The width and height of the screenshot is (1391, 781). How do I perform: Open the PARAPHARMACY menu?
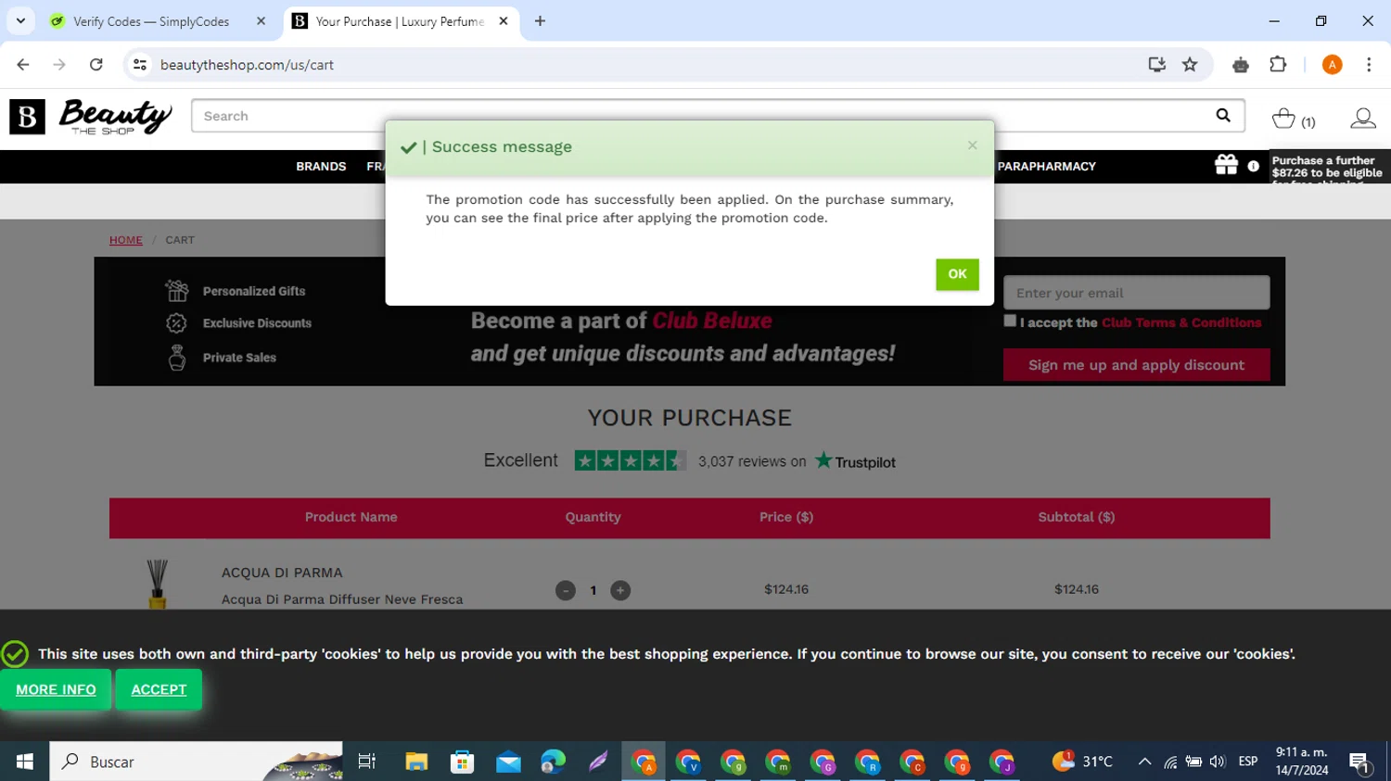1046,167
